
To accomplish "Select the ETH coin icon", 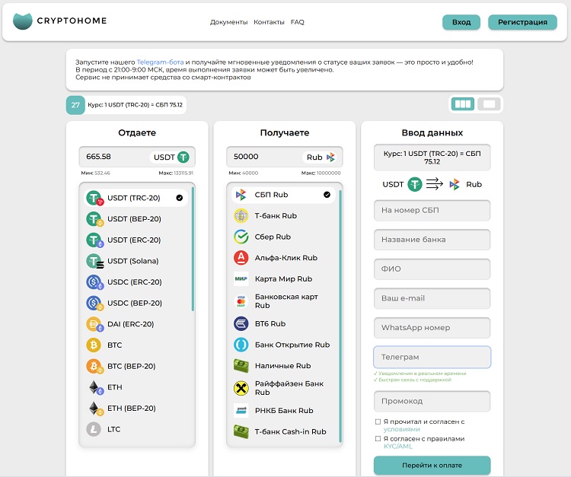I will coord(95,387).
